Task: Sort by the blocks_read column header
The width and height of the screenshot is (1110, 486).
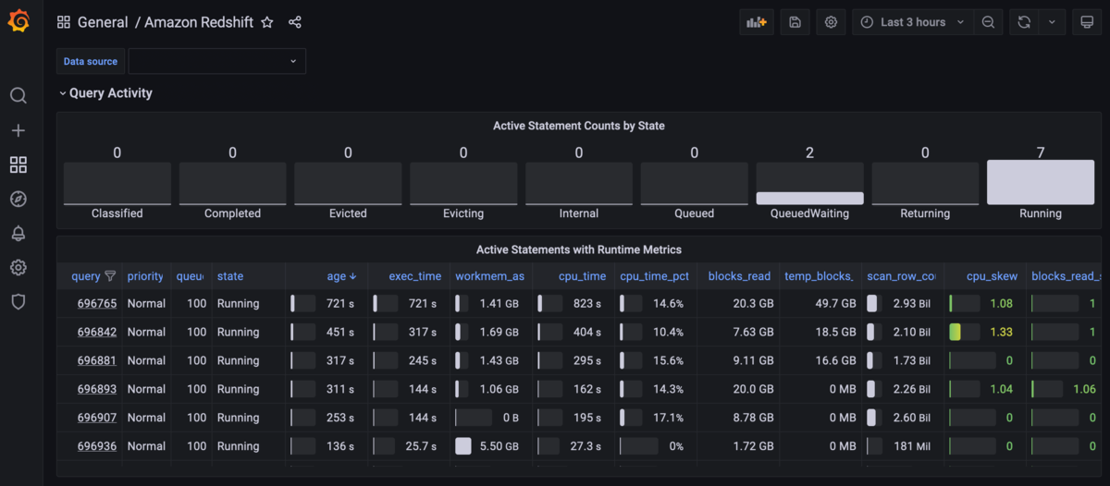Action: tap(740, 276)
